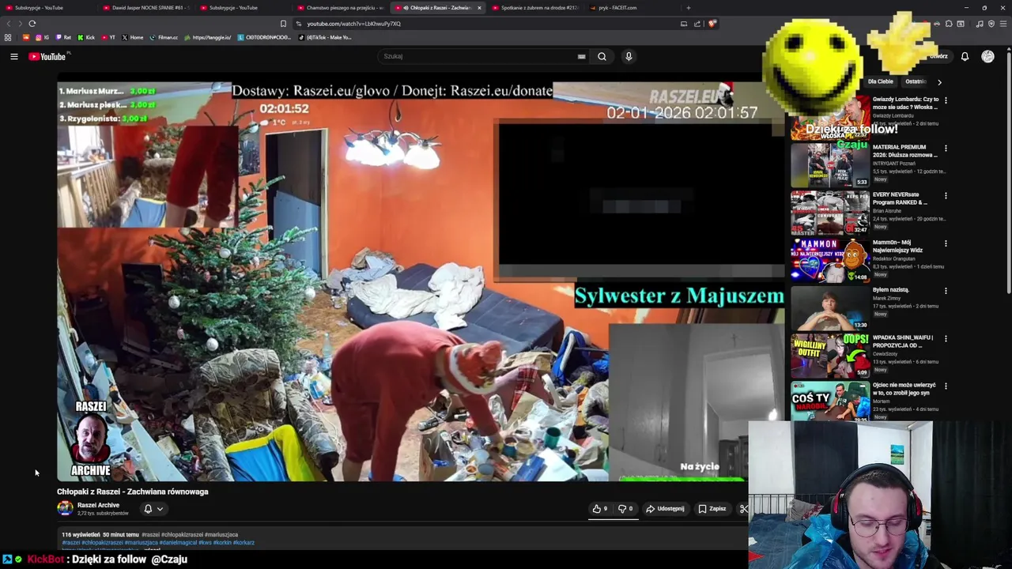Click the share page icon in address bar
The image size is (1012, 569).
[x=697, y=24]
